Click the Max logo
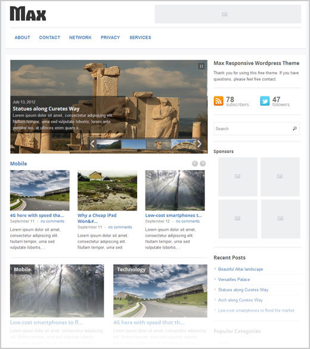 pos(28,14)
